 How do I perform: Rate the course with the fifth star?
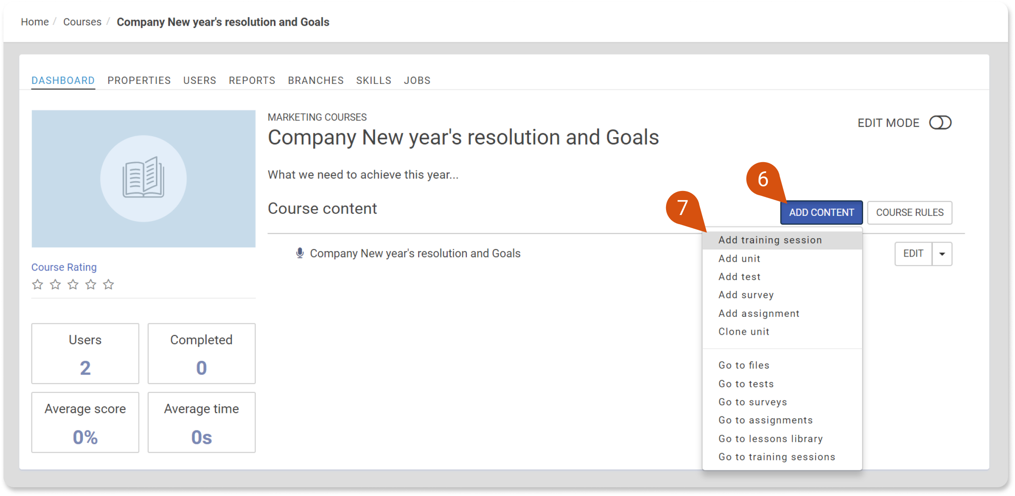point(108,285)
